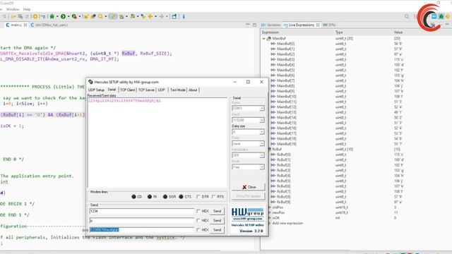Image resolution: width=452 pixels, height=254 pixels.
Task: Click the HW group logo in Hercules
Action: (247, 212)
